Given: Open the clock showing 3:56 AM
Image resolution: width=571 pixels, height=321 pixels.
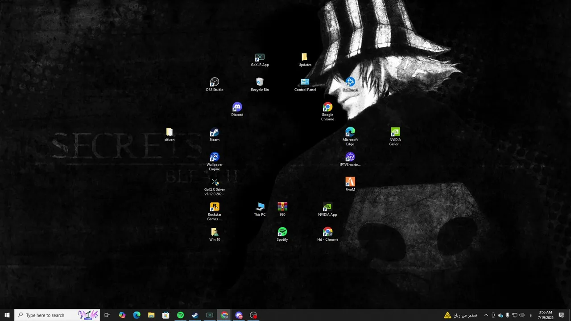Looking at the screenshot, I should coord(546,315).
